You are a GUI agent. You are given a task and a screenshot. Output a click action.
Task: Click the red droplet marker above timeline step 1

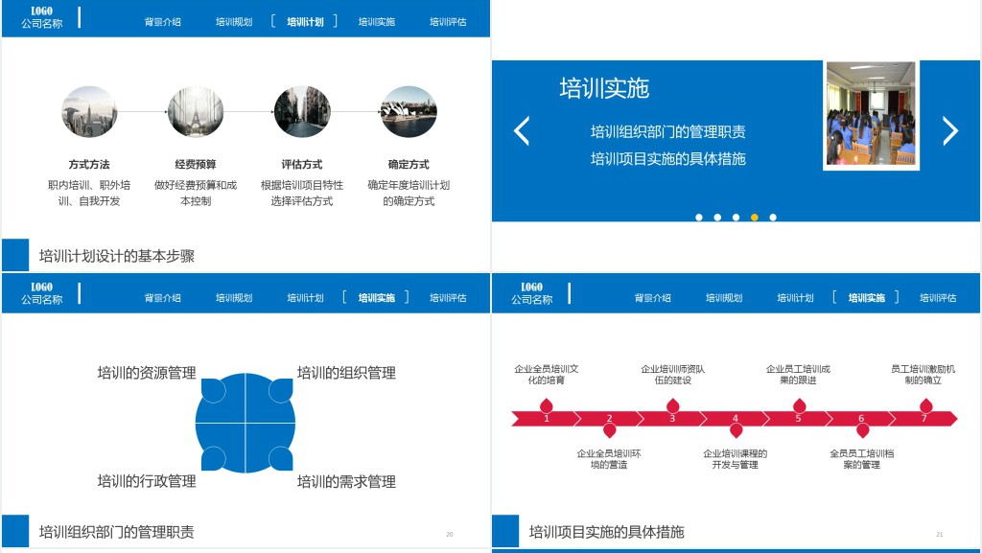click(547, 405)
